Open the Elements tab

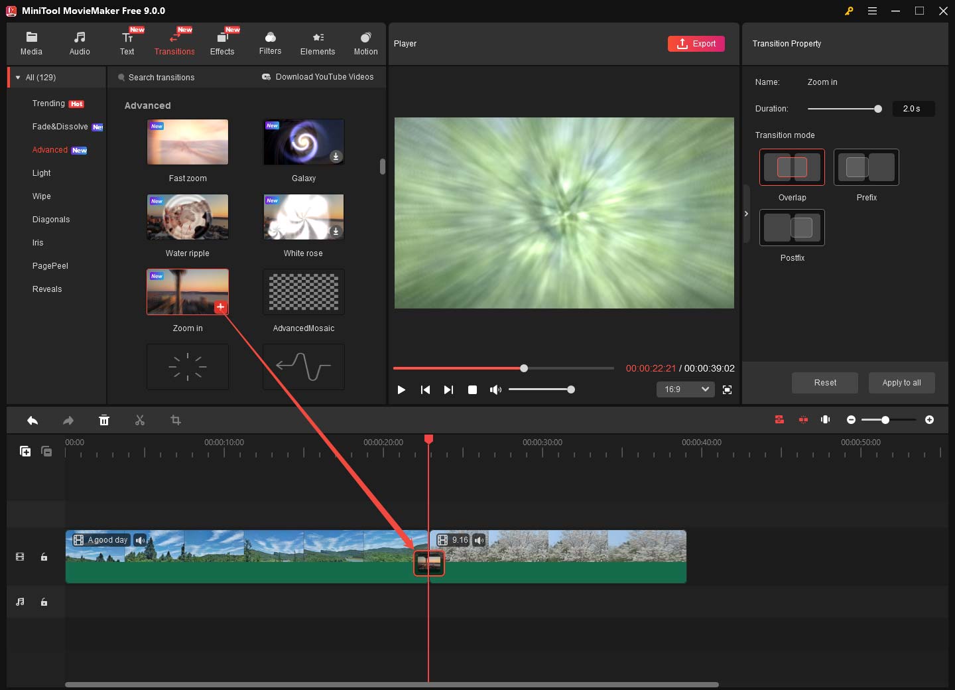pyautogui.click(x=318, y=44)
